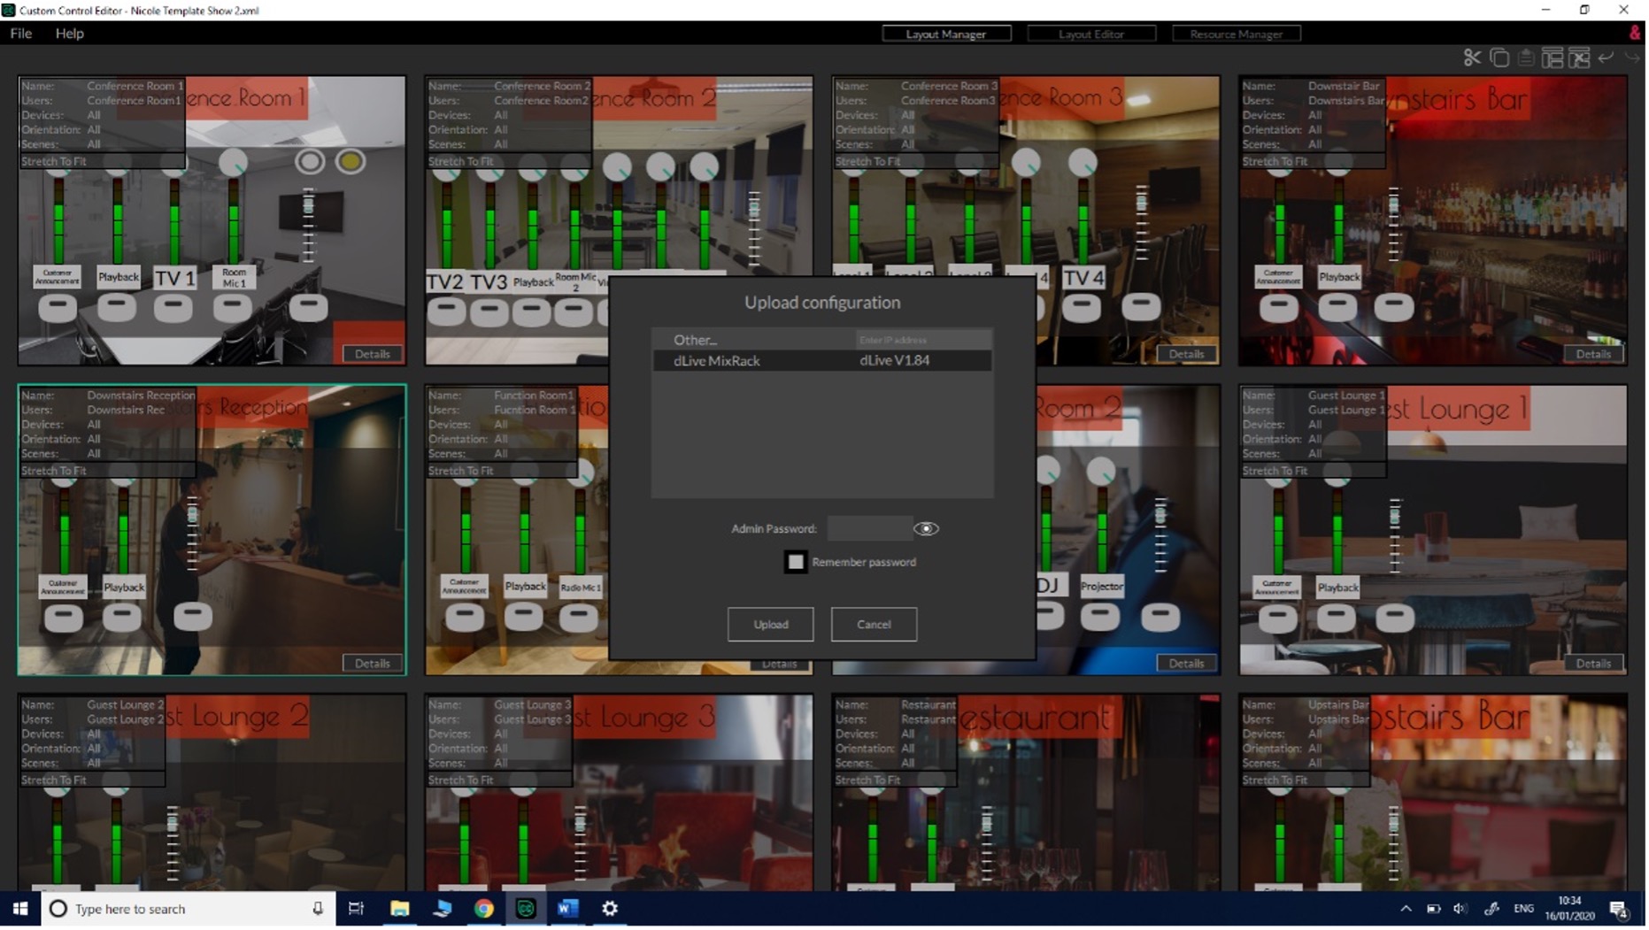Viewport: 1649px width, 930px height.
Task: Click the battery icon in system tray
Action: [x=1436, y=911]
